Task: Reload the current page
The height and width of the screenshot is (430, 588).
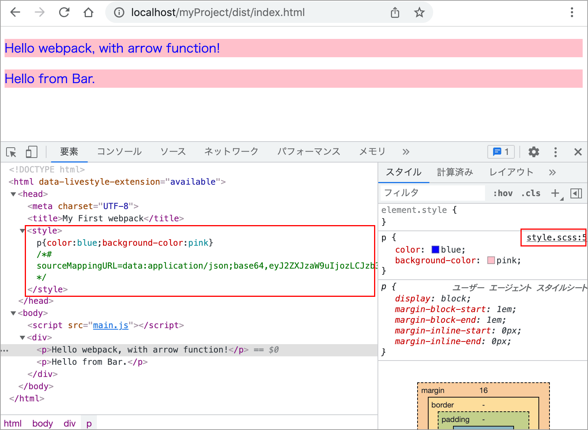Action: [x=64, y=13]
